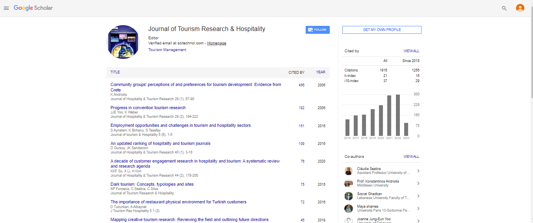Image resolution: width=533 pixels, height=223 pixels.
Task: Click the search magnifier icon
Action: point(504,8)
